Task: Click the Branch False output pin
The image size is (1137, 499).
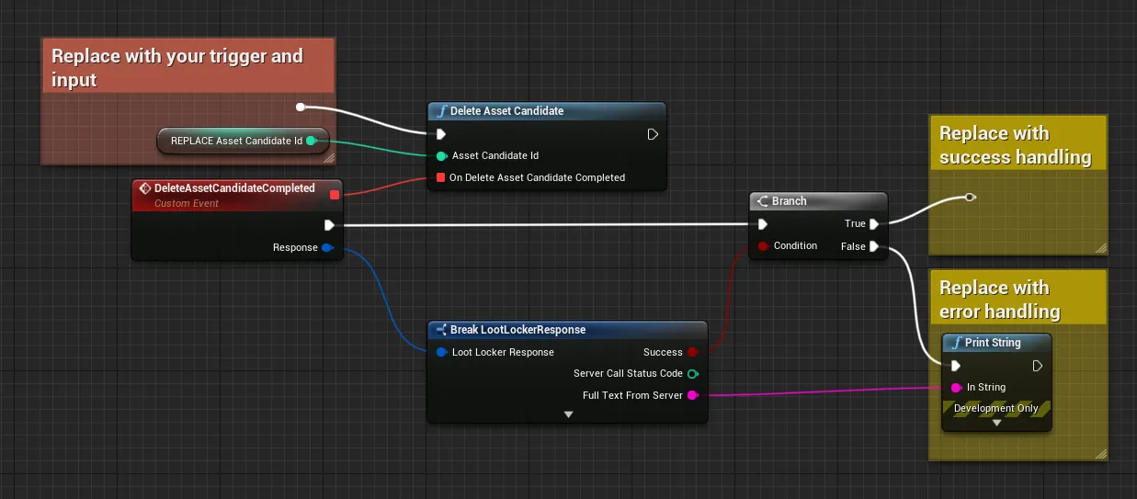Action: (x=874, y=245)
